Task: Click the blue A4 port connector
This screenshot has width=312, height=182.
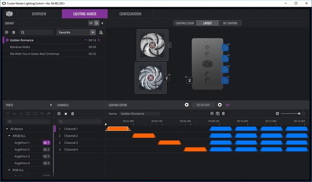Action: click(x=225, y=48)
